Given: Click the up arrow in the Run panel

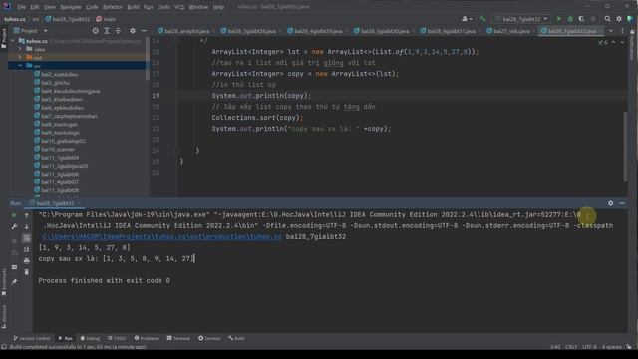Looking at the screenshot, I should click(27, 215).
